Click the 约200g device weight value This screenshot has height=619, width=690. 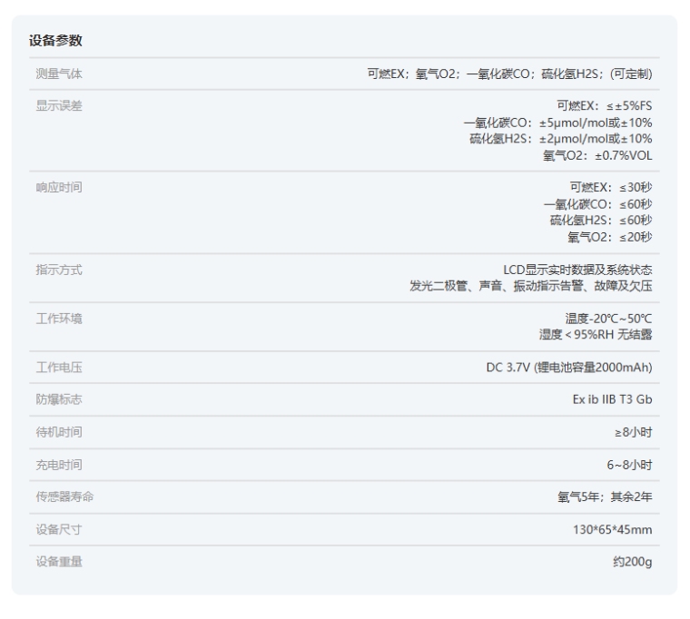632,562
